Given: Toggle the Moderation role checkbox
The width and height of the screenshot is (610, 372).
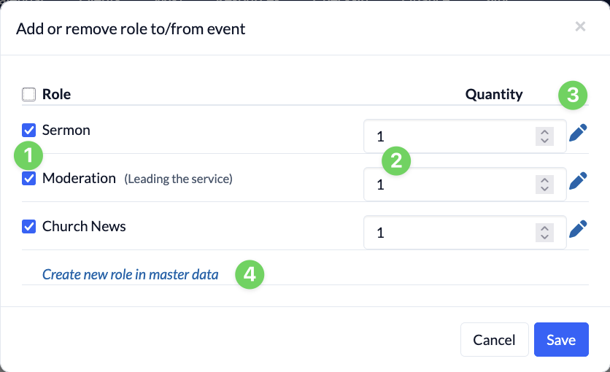Looking at the screenshot, I should tap(28, 179).
